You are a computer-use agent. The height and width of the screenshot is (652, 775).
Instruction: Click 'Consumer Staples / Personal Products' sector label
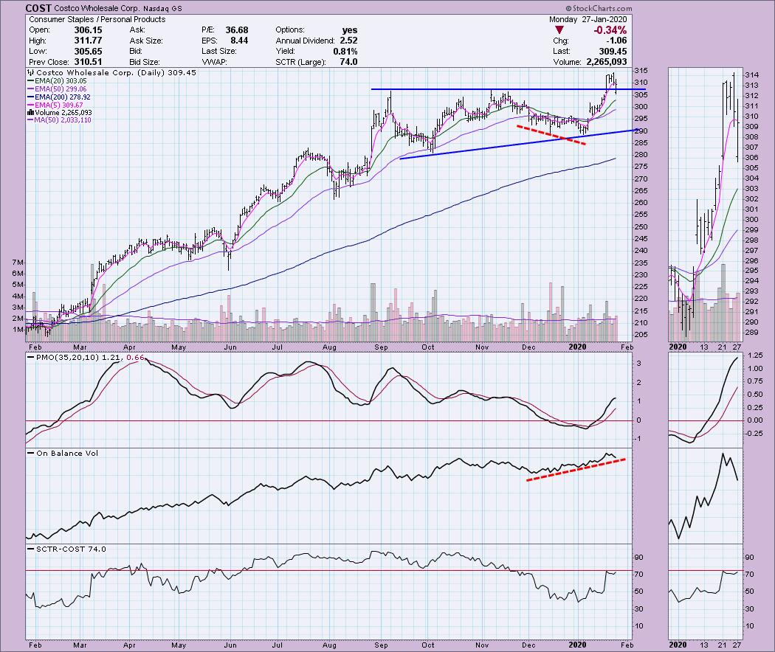97,19
